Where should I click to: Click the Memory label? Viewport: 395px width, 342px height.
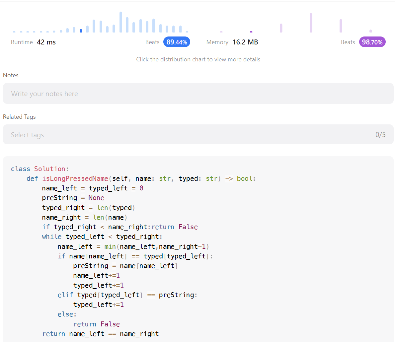(217, 42)
